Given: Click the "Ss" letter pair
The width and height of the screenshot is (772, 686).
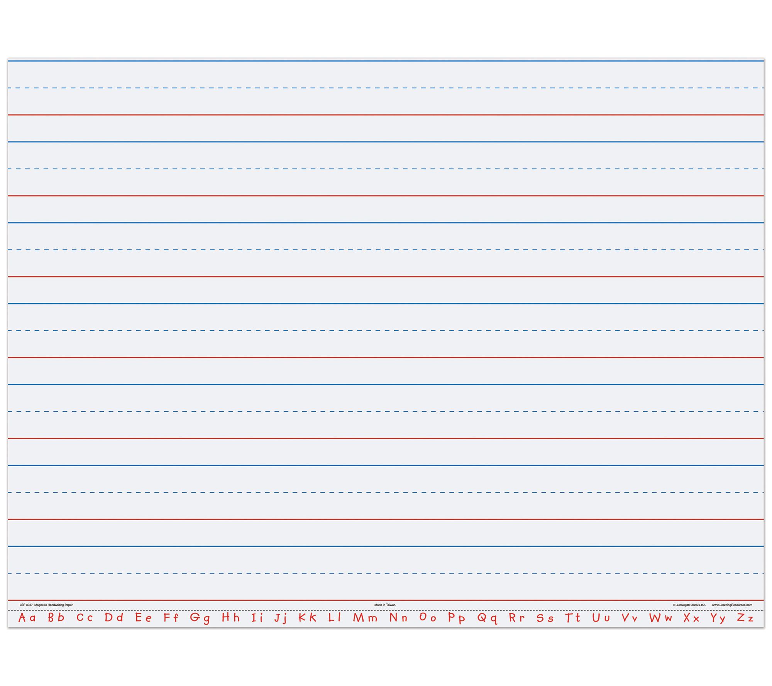Looking at the screenshot, I should click(545, 618).
